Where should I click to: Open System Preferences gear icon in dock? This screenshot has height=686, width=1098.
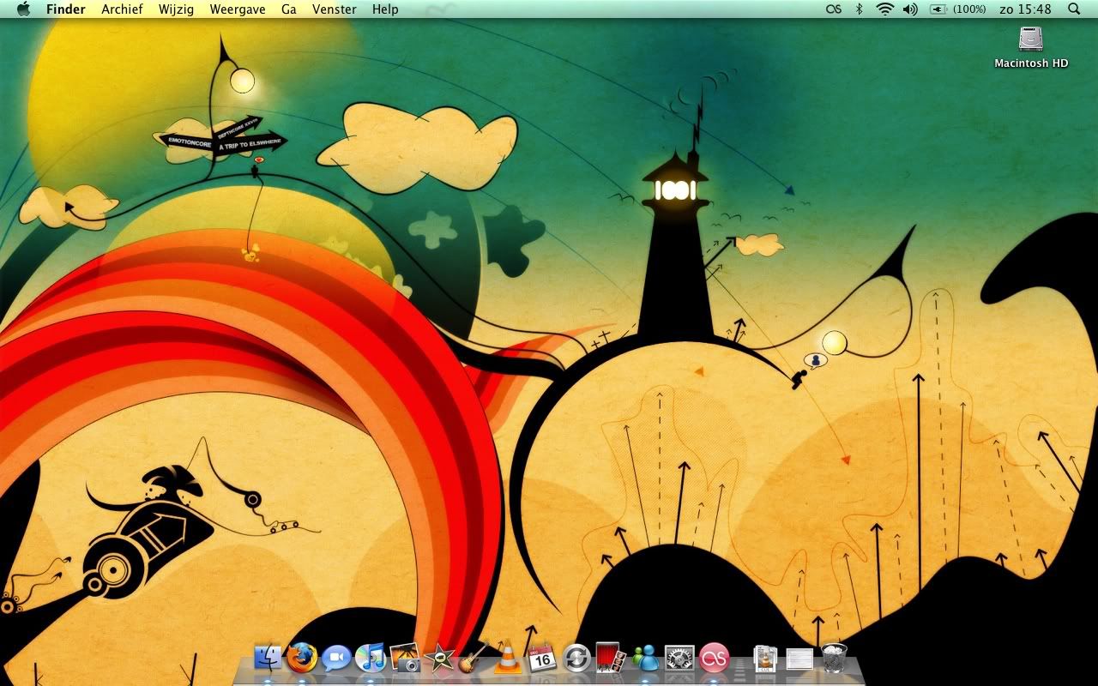pyautogui.click(x=679, y=658)
